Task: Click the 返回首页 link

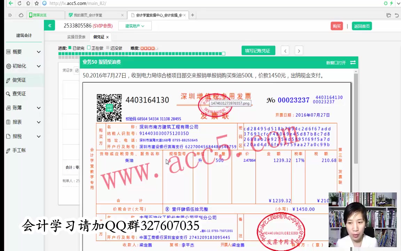Action: point(362,26)
